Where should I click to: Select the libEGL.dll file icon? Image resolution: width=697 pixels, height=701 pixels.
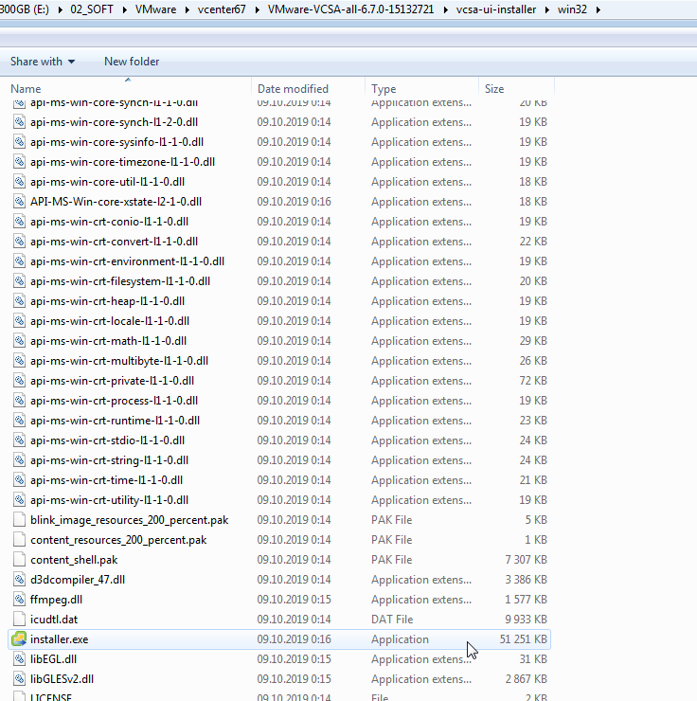point(20,659)
